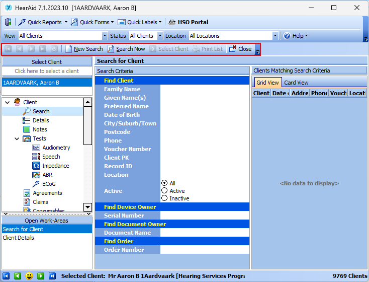Open the Audiometry test item
The width and height of the screenshot is (369, 282).
point(56,148)
